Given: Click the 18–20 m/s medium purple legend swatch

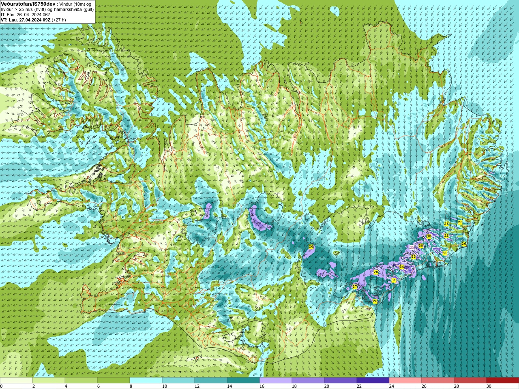Looking at the screenshot, I should [x=308, y=380].
